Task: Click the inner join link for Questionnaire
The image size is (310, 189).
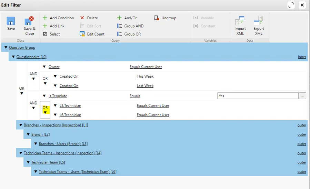Action: click(302, 57)
